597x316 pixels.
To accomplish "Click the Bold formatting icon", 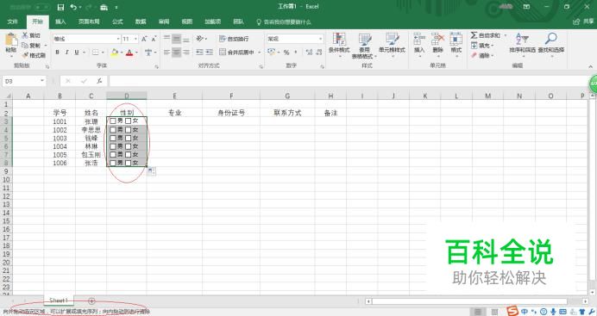I will click(57, 53).
